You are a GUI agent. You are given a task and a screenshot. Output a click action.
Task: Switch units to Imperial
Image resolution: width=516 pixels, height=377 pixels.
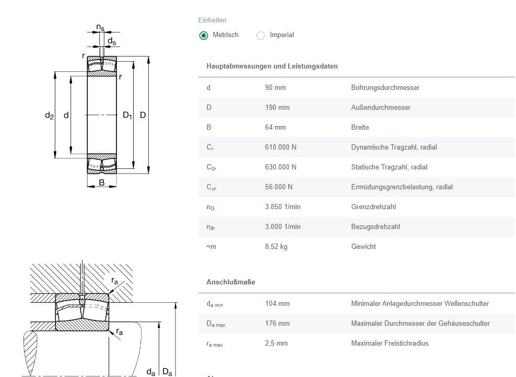point(261,36)
